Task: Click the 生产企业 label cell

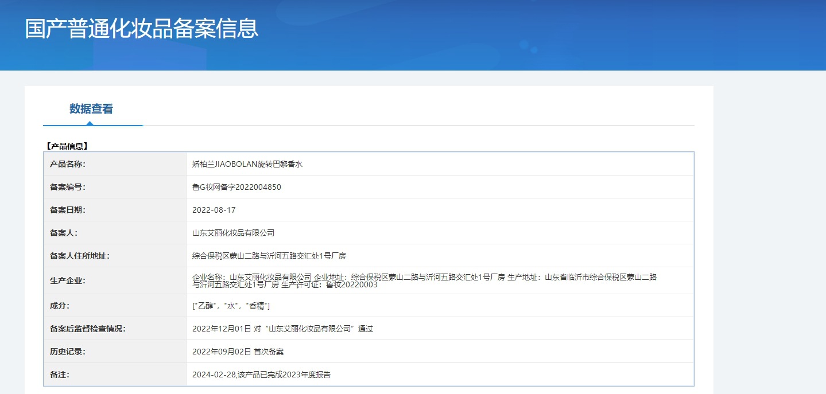Action: click(115, 280)
